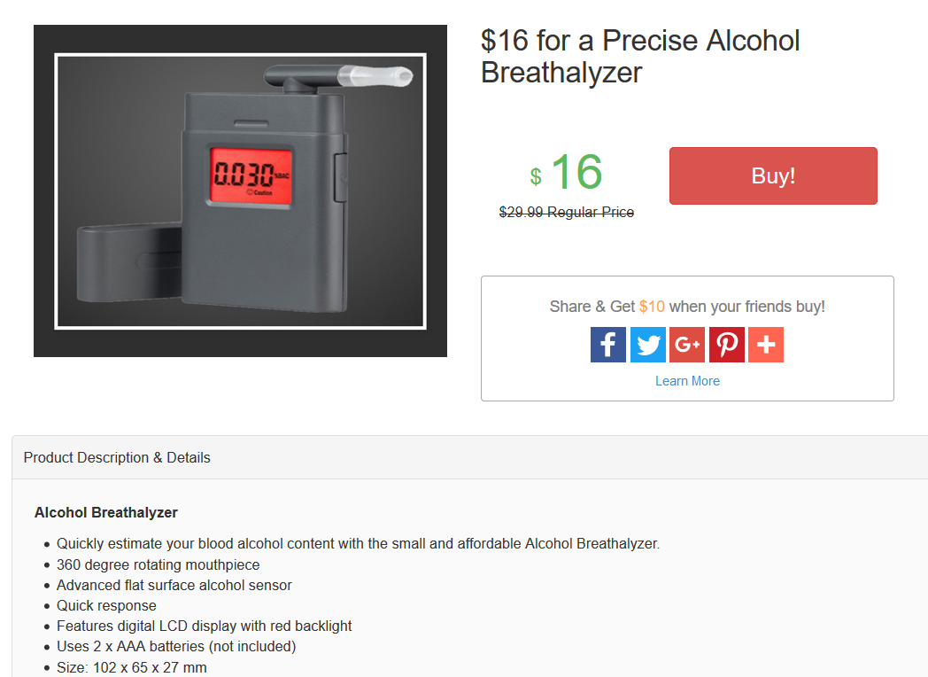
Task: Click the "Size: 102 x 65 x 27 mm" line
Action: pyautogui.click(x=132, y=667)
